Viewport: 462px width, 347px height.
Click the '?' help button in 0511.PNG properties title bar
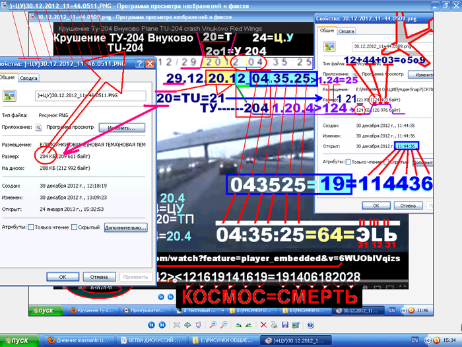[139, 63]
